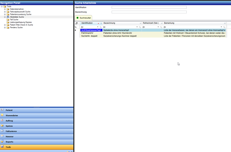The image size is (231, 152).
Task: Clear the Refreshzeit column filter
Action: [x=161, y=27]
